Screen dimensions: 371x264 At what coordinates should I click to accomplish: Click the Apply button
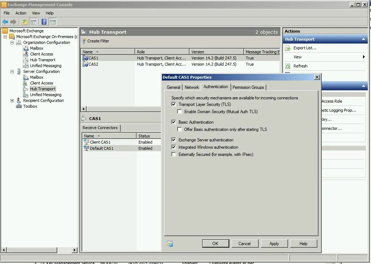tap(274, 243)
